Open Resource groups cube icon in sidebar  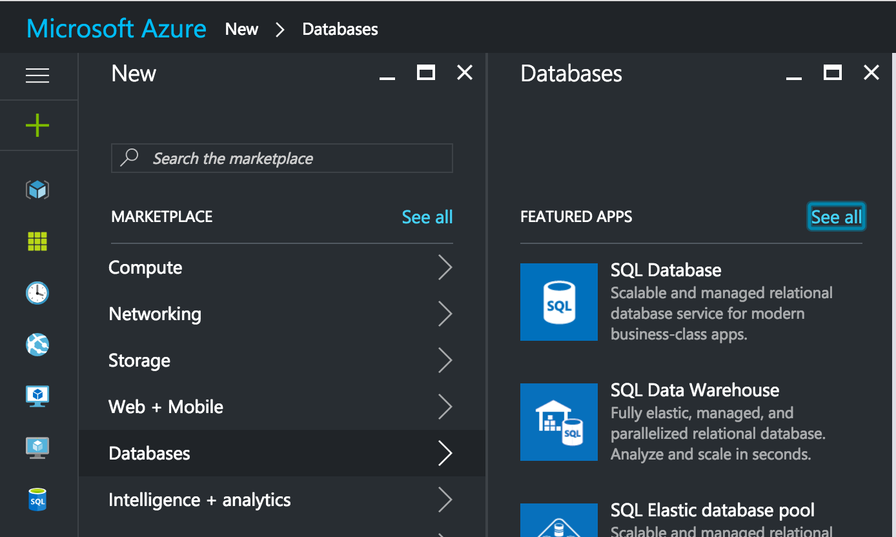tap(37, 190)
